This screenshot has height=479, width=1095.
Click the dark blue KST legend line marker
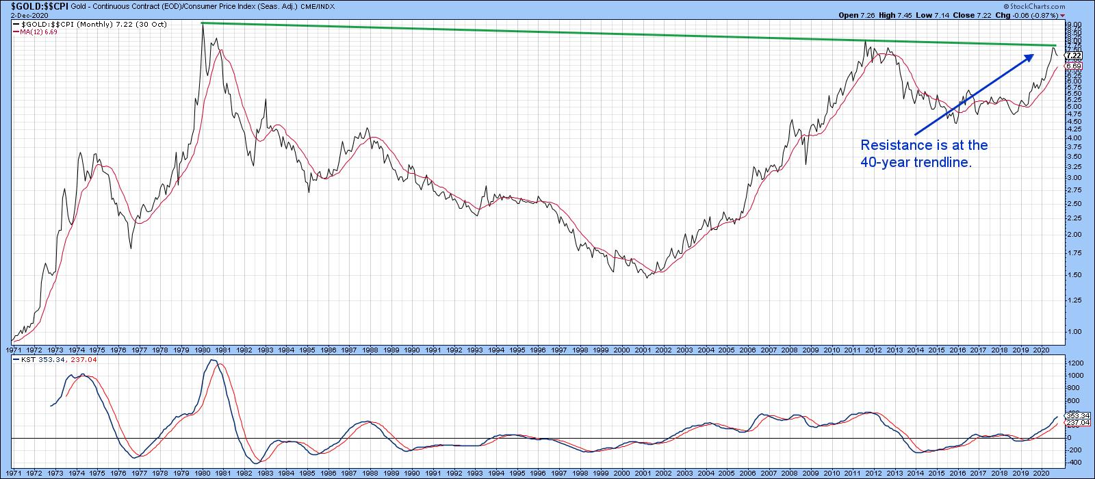click(x=16, y=359)
